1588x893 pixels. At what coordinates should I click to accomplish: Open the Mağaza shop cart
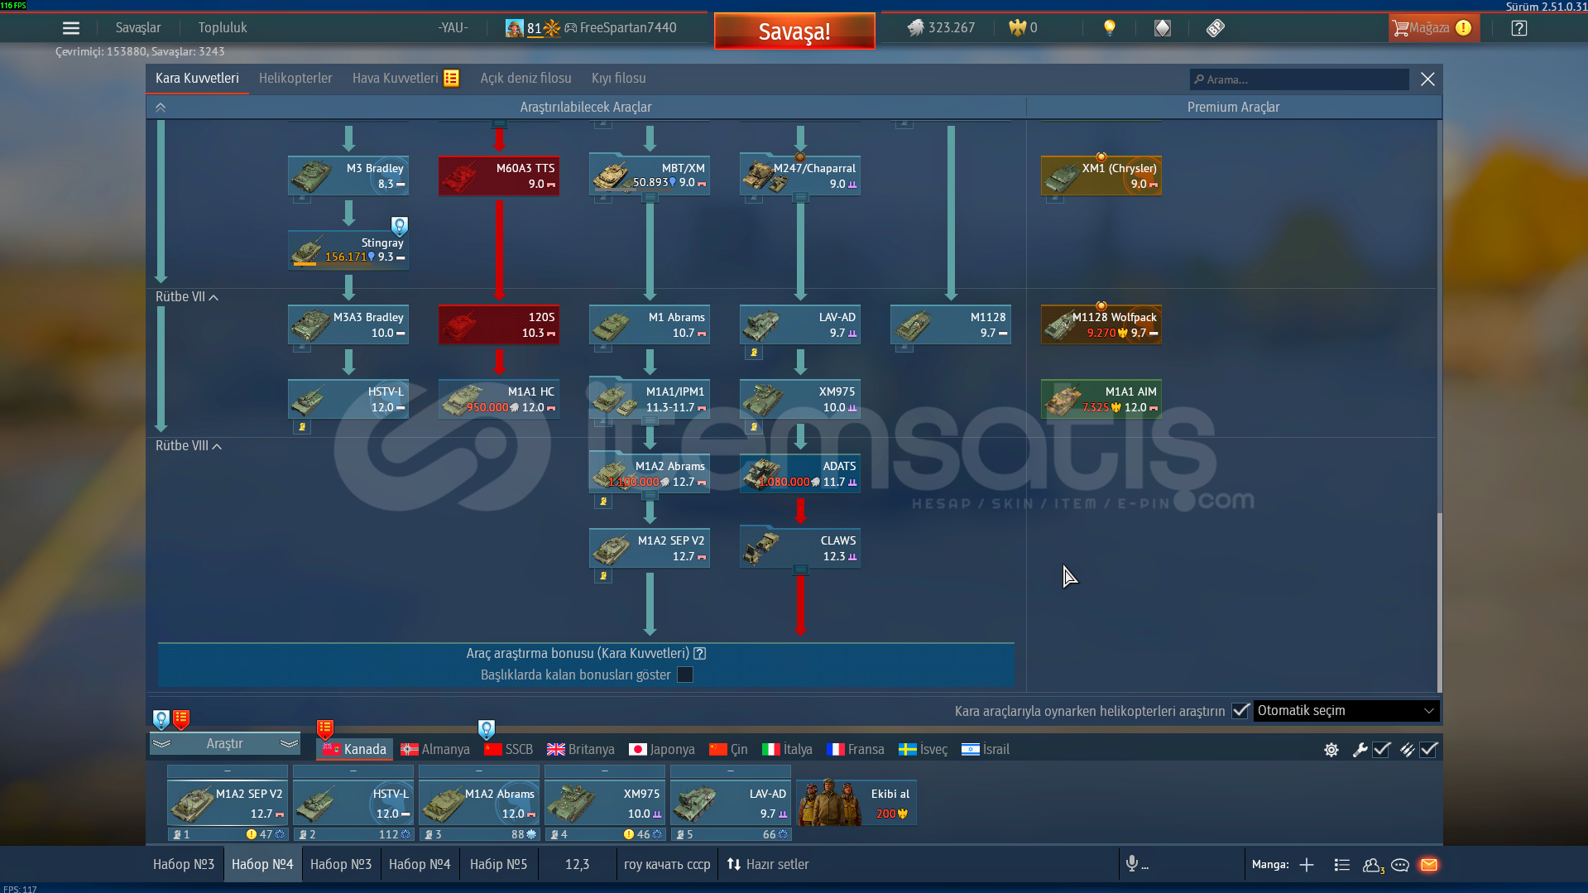point(1432,28)
